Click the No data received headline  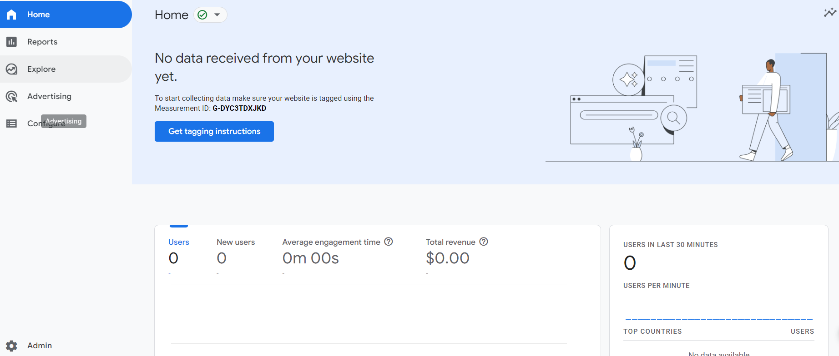pyautogui.click(x=264, y=67)
